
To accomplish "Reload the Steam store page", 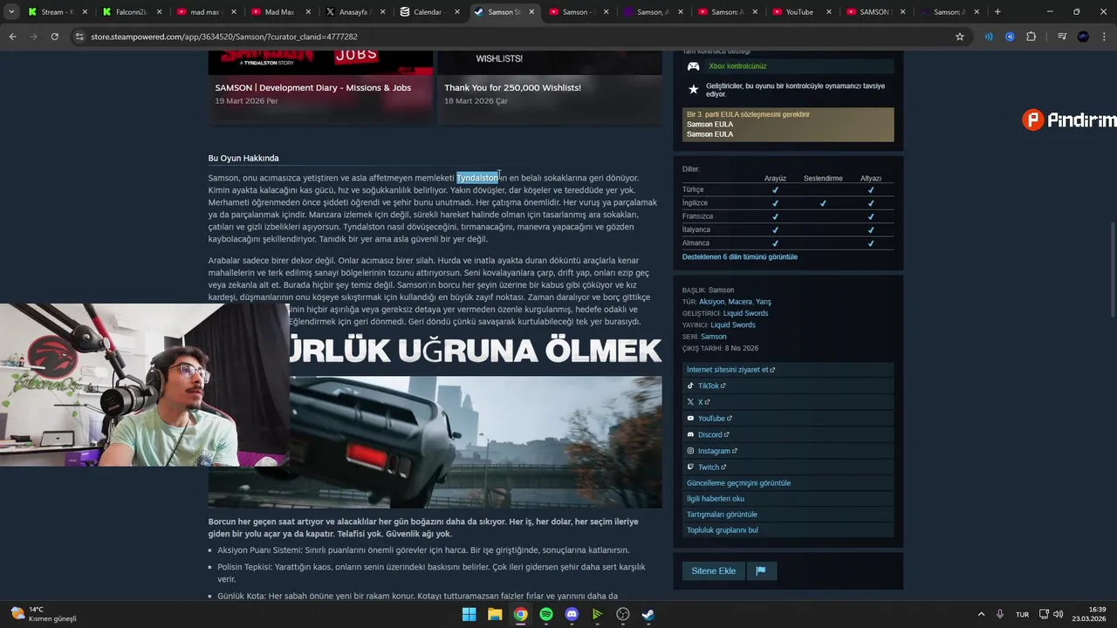I will (54, 37).
